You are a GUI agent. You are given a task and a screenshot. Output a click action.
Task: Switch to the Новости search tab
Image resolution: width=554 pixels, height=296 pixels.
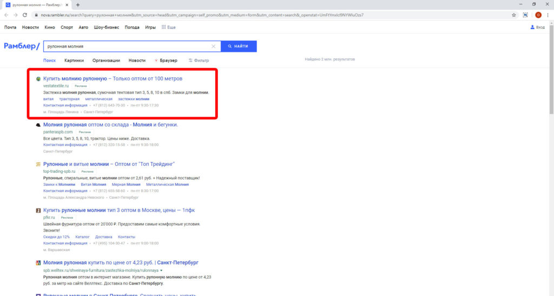click(137, 60)
